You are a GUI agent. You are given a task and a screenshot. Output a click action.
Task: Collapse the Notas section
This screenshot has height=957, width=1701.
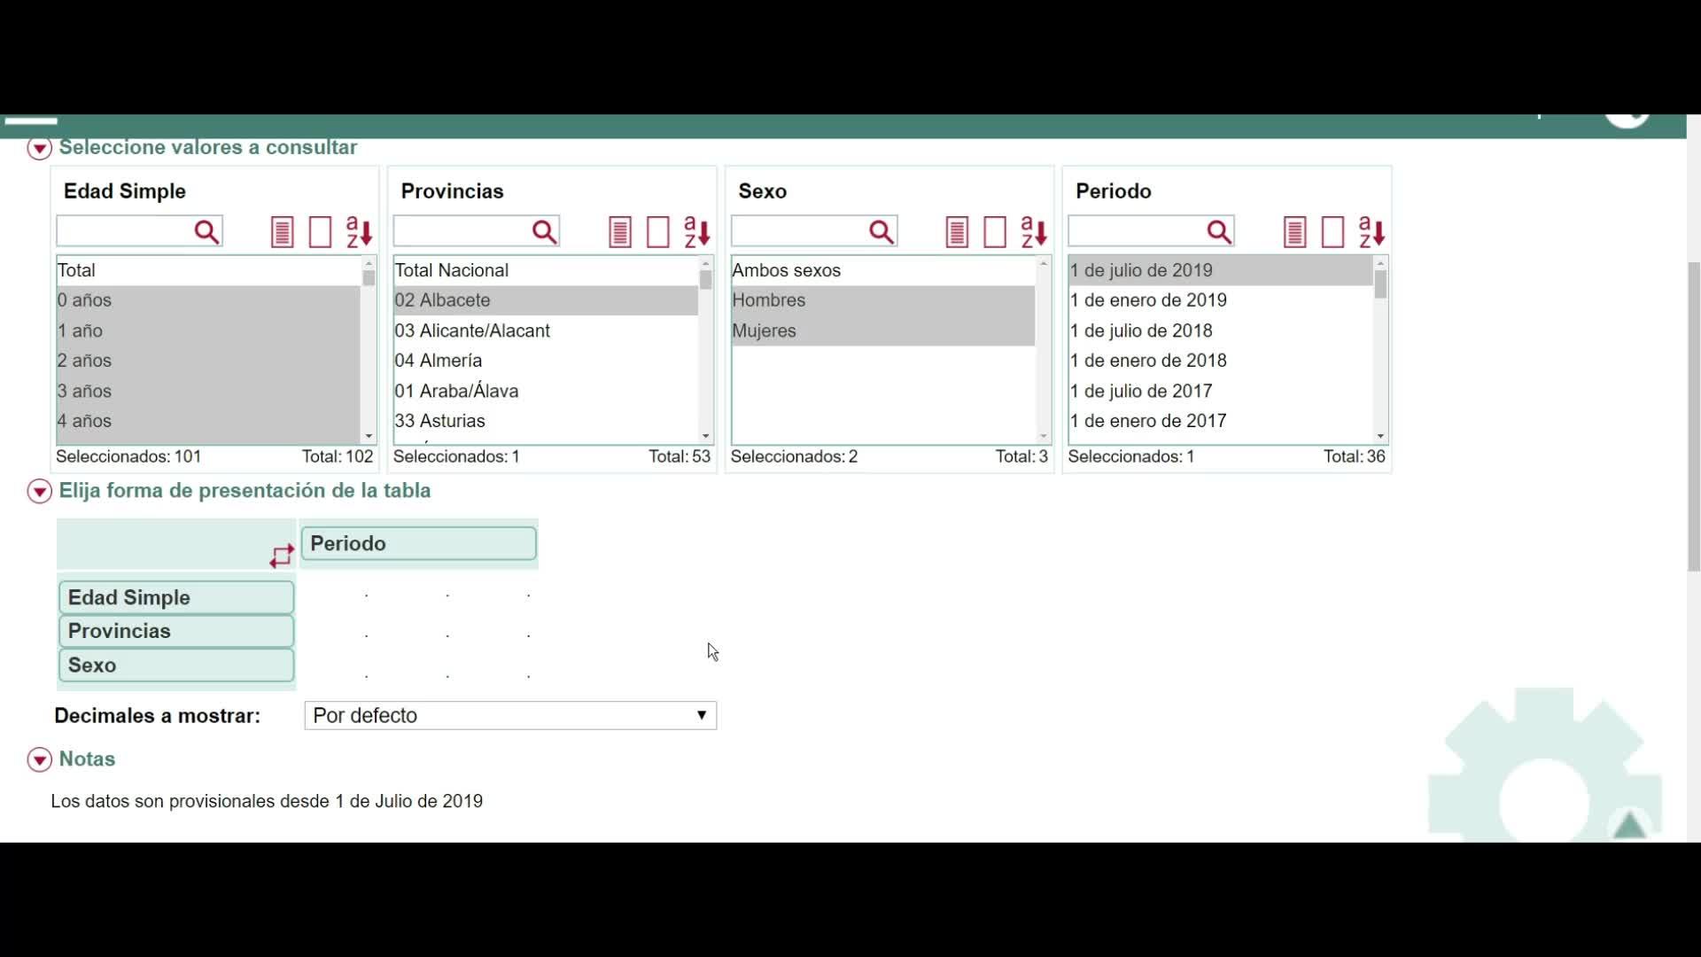pyautogui.click(x=39, y=759)
